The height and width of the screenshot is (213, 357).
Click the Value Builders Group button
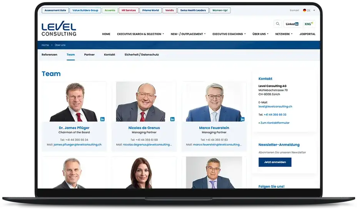point(85,10)
